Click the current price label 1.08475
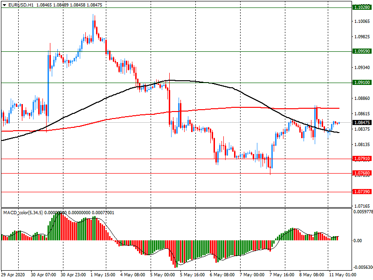This screenshot has height=280, width=373. pos(362,122)
